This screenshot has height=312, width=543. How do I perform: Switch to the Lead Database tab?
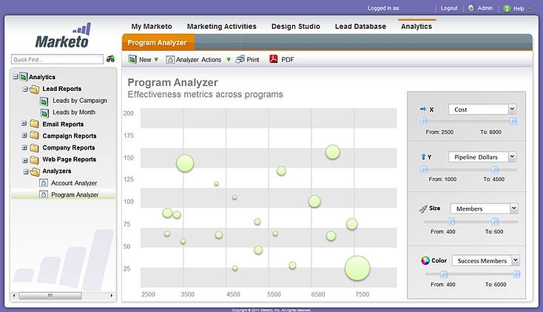pyautogui.click(x=360, y=26)
